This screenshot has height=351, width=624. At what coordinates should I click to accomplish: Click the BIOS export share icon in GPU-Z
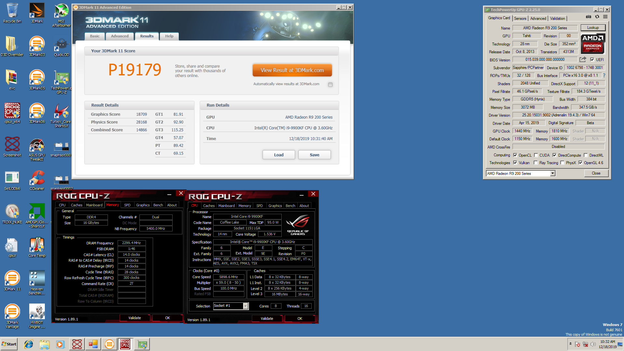583,59
